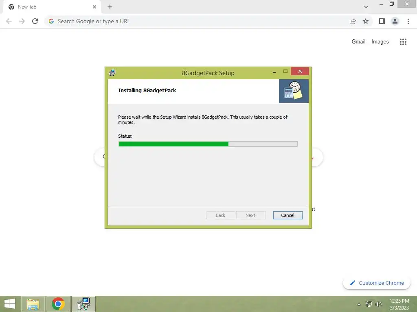Click the gadget clock banner image in setup
The image size is (417, 312).
click(x=294, y=91)
